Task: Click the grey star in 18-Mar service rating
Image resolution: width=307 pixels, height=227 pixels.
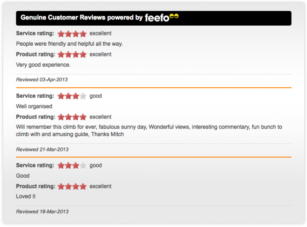Action: [x=83, y=165]
